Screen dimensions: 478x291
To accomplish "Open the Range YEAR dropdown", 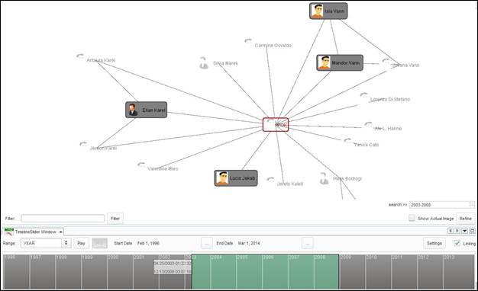I will coord(46,243).
